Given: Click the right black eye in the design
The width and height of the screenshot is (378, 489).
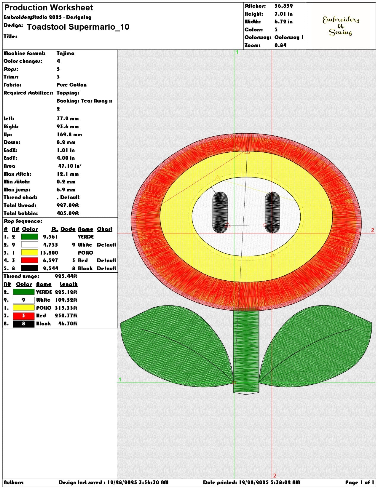Looking at the screenshot, I should tap(272, 212).
